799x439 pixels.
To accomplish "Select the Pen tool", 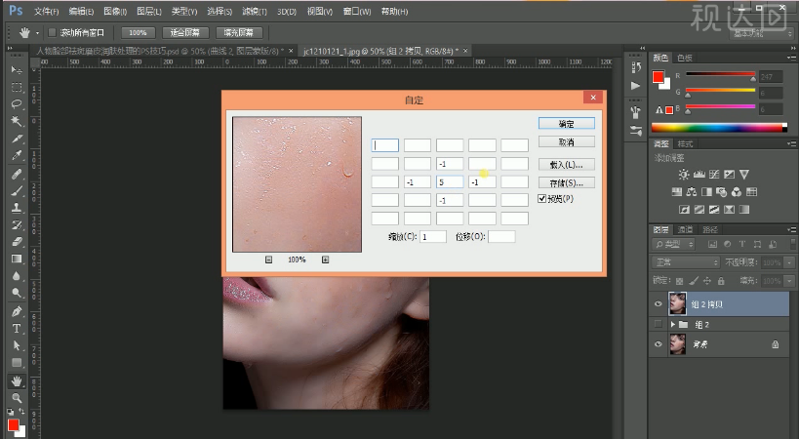I will click(17, 311).
